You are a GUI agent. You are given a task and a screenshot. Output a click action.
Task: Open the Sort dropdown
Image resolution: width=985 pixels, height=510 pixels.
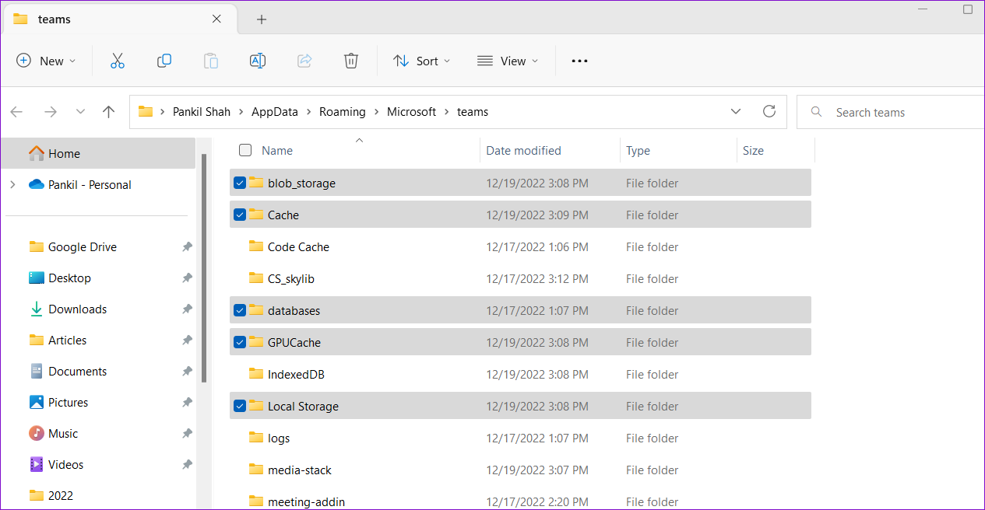(422, 61)
